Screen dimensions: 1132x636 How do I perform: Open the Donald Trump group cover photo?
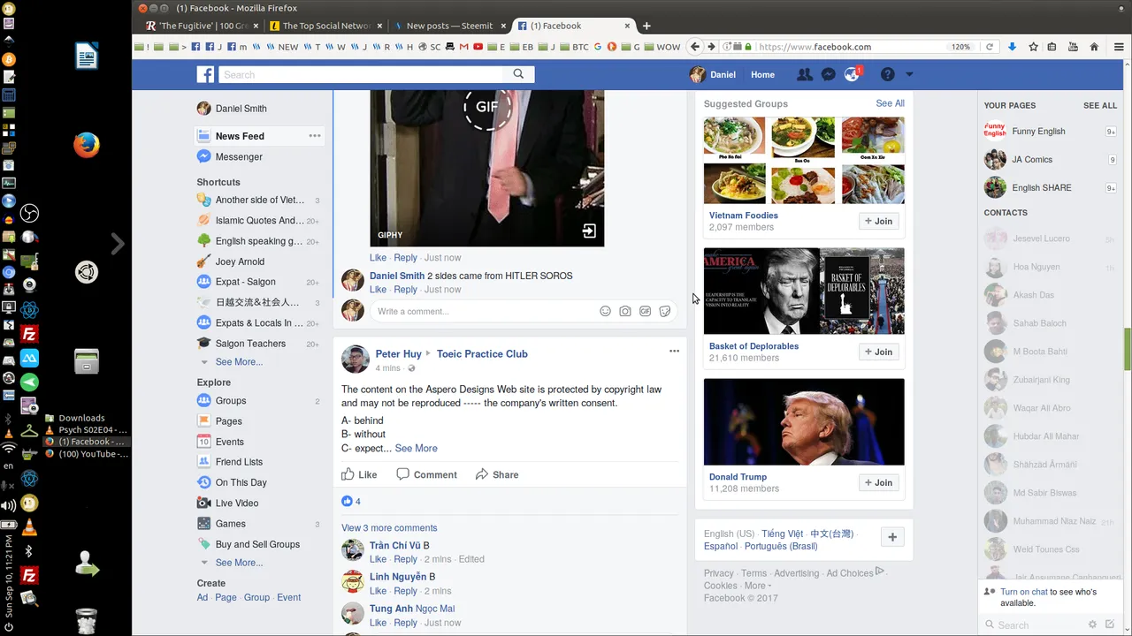click(804, 422)
